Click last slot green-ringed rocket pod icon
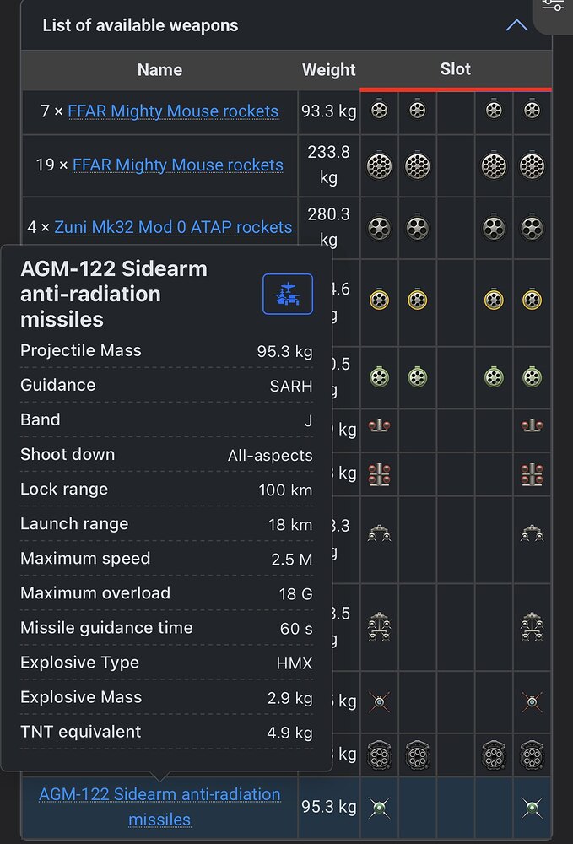Image resolution: width=573 pixels, height=844 pixels. coord(532,376)
